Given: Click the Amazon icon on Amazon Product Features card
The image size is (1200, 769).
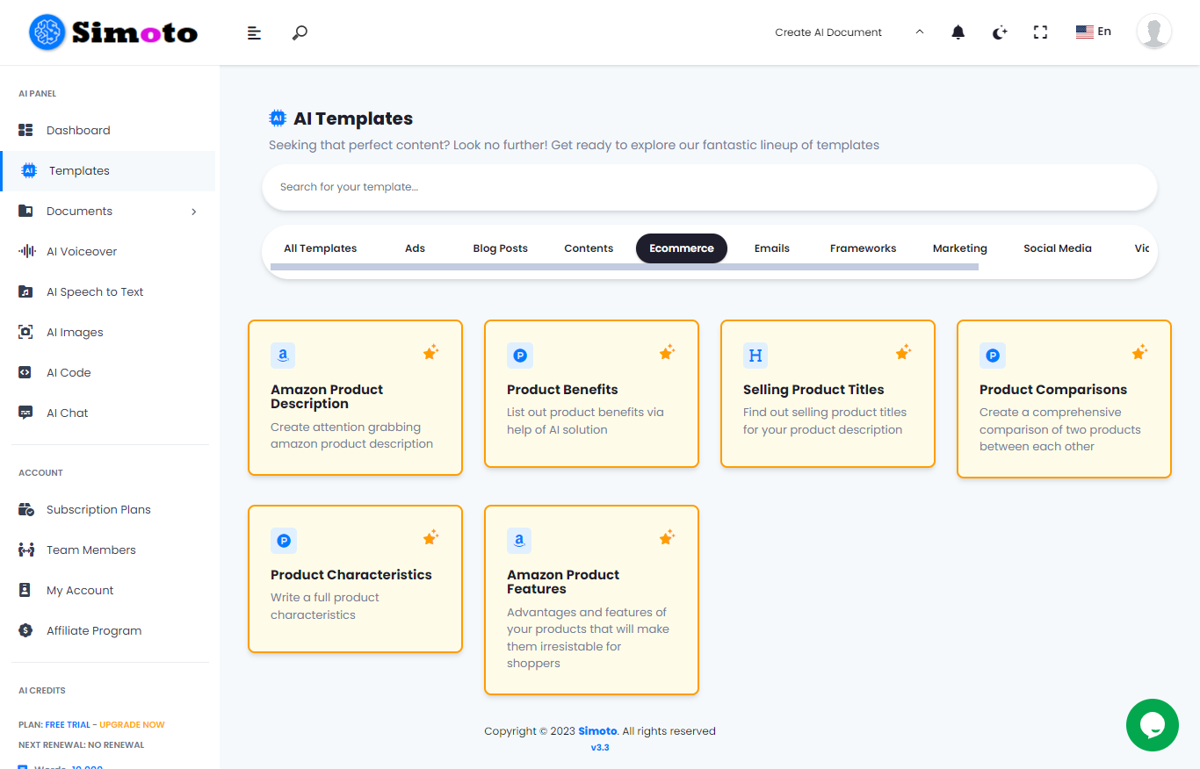Looking at the screenshot, I should (x=519, y=541).
